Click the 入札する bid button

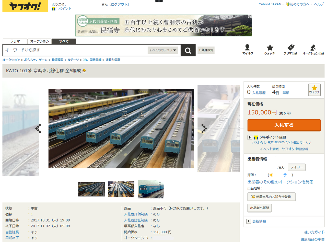pyautogui.click(x=284, y=125)
